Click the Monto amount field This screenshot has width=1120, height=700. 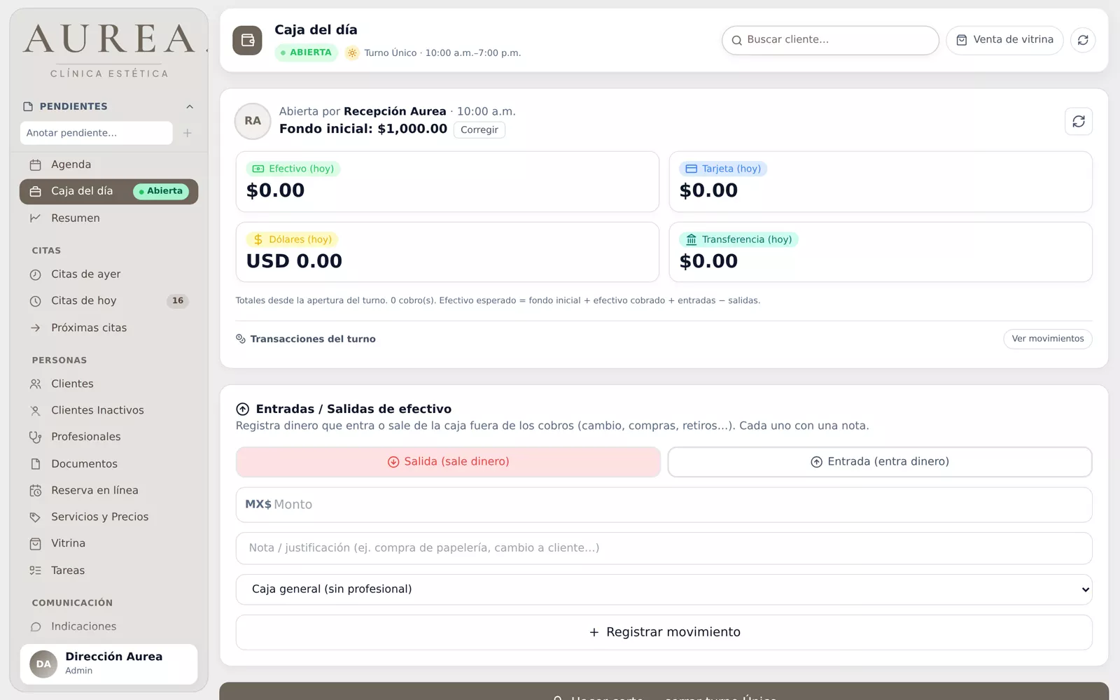[x=664, y=505]
